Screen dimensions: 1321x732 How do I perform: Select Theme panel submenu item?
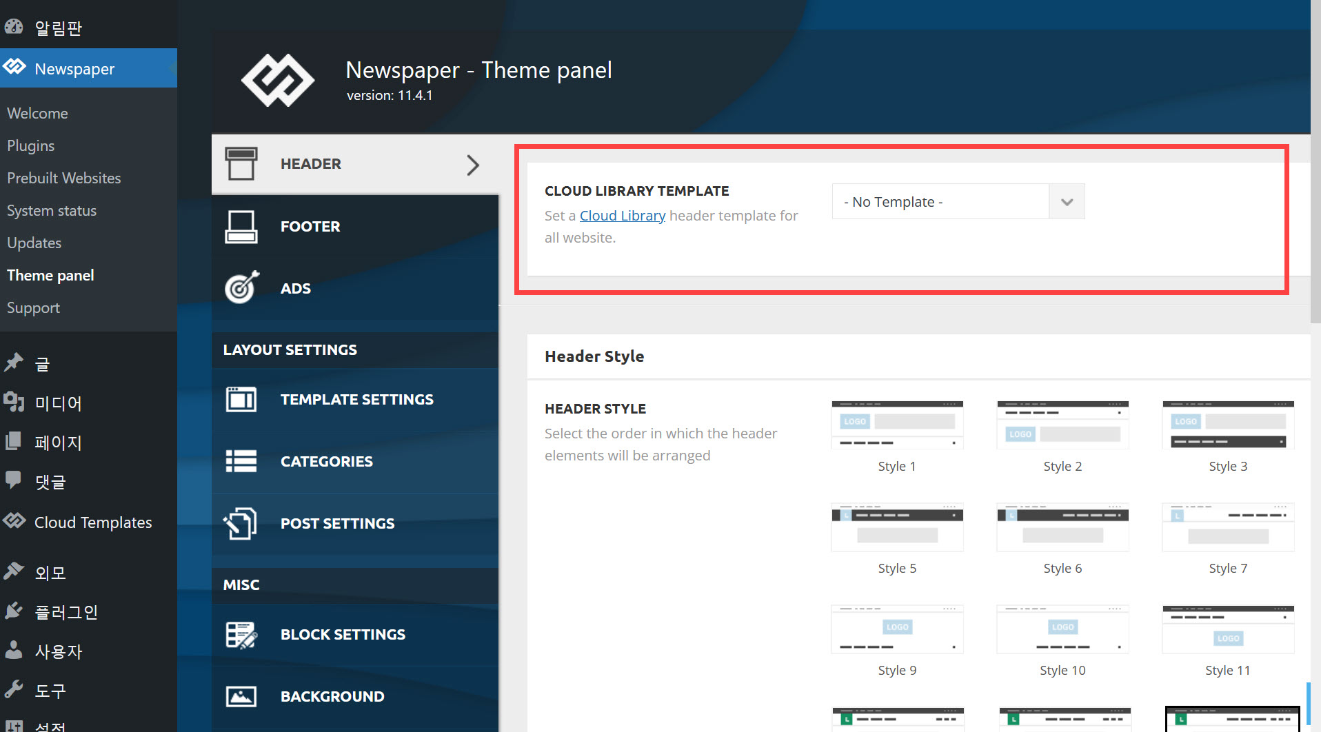[50, 276]
